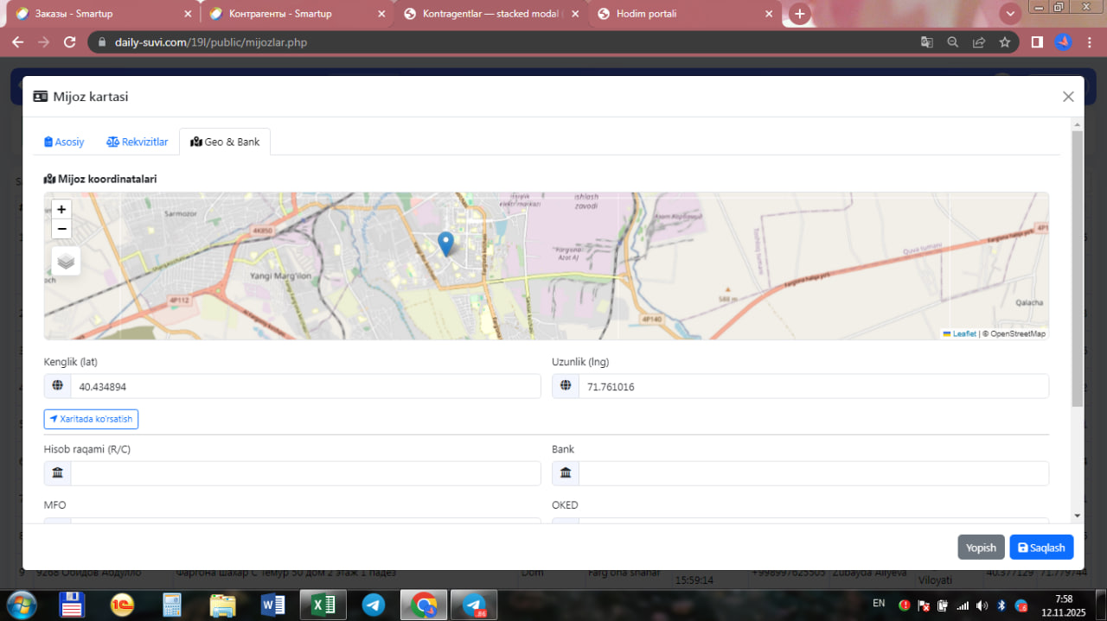Screen dimensions: 1107x621
Task: Open Excel from the taskbar
Action: click(x=323, y=605)
